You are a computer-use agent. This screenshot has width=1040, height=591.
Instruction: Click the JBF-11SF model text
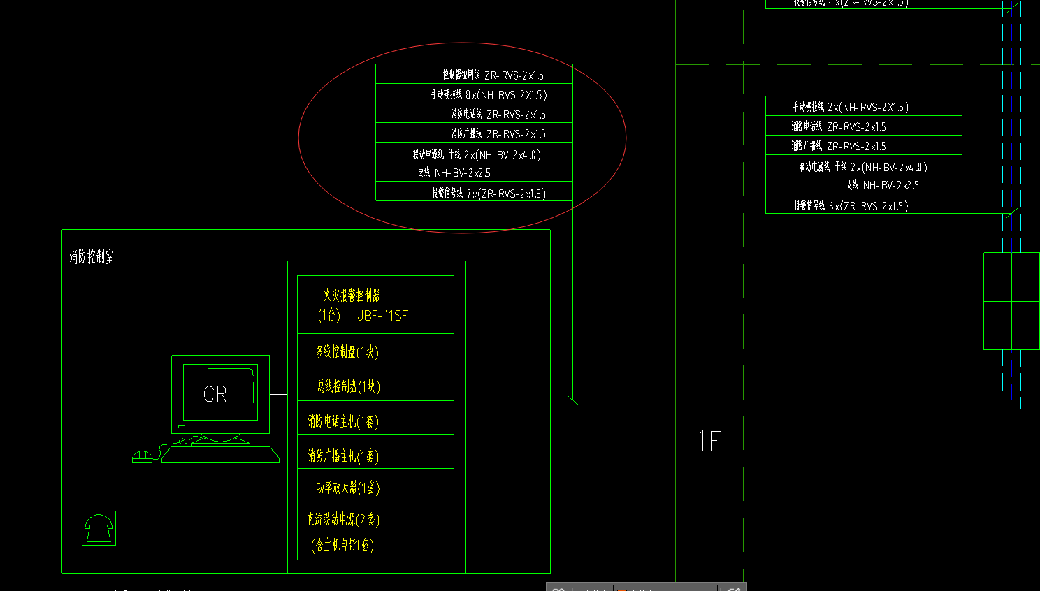(x=382, y=316)
